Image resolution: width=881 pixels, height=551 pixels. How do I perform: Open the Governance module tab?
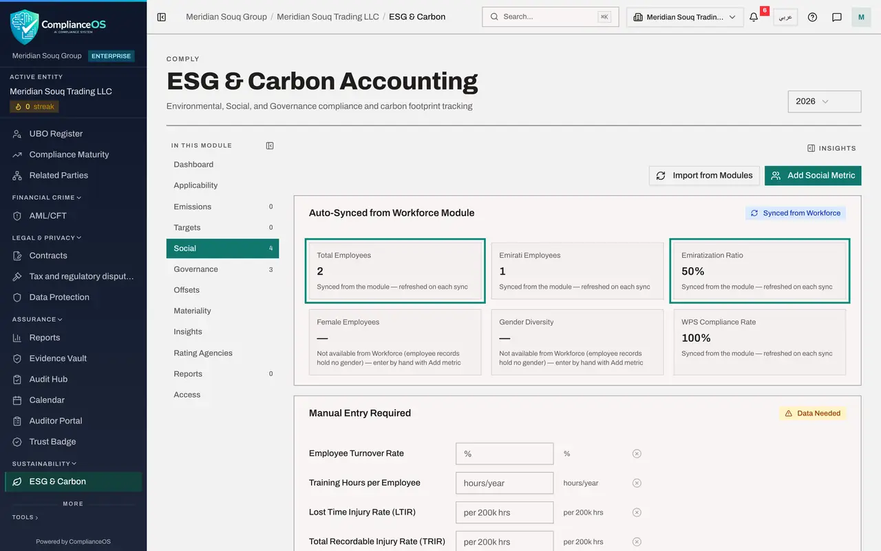click(222, 269)
